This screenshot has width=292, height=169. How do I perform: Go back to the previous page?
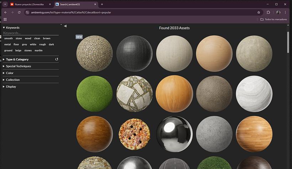point(5,12)
